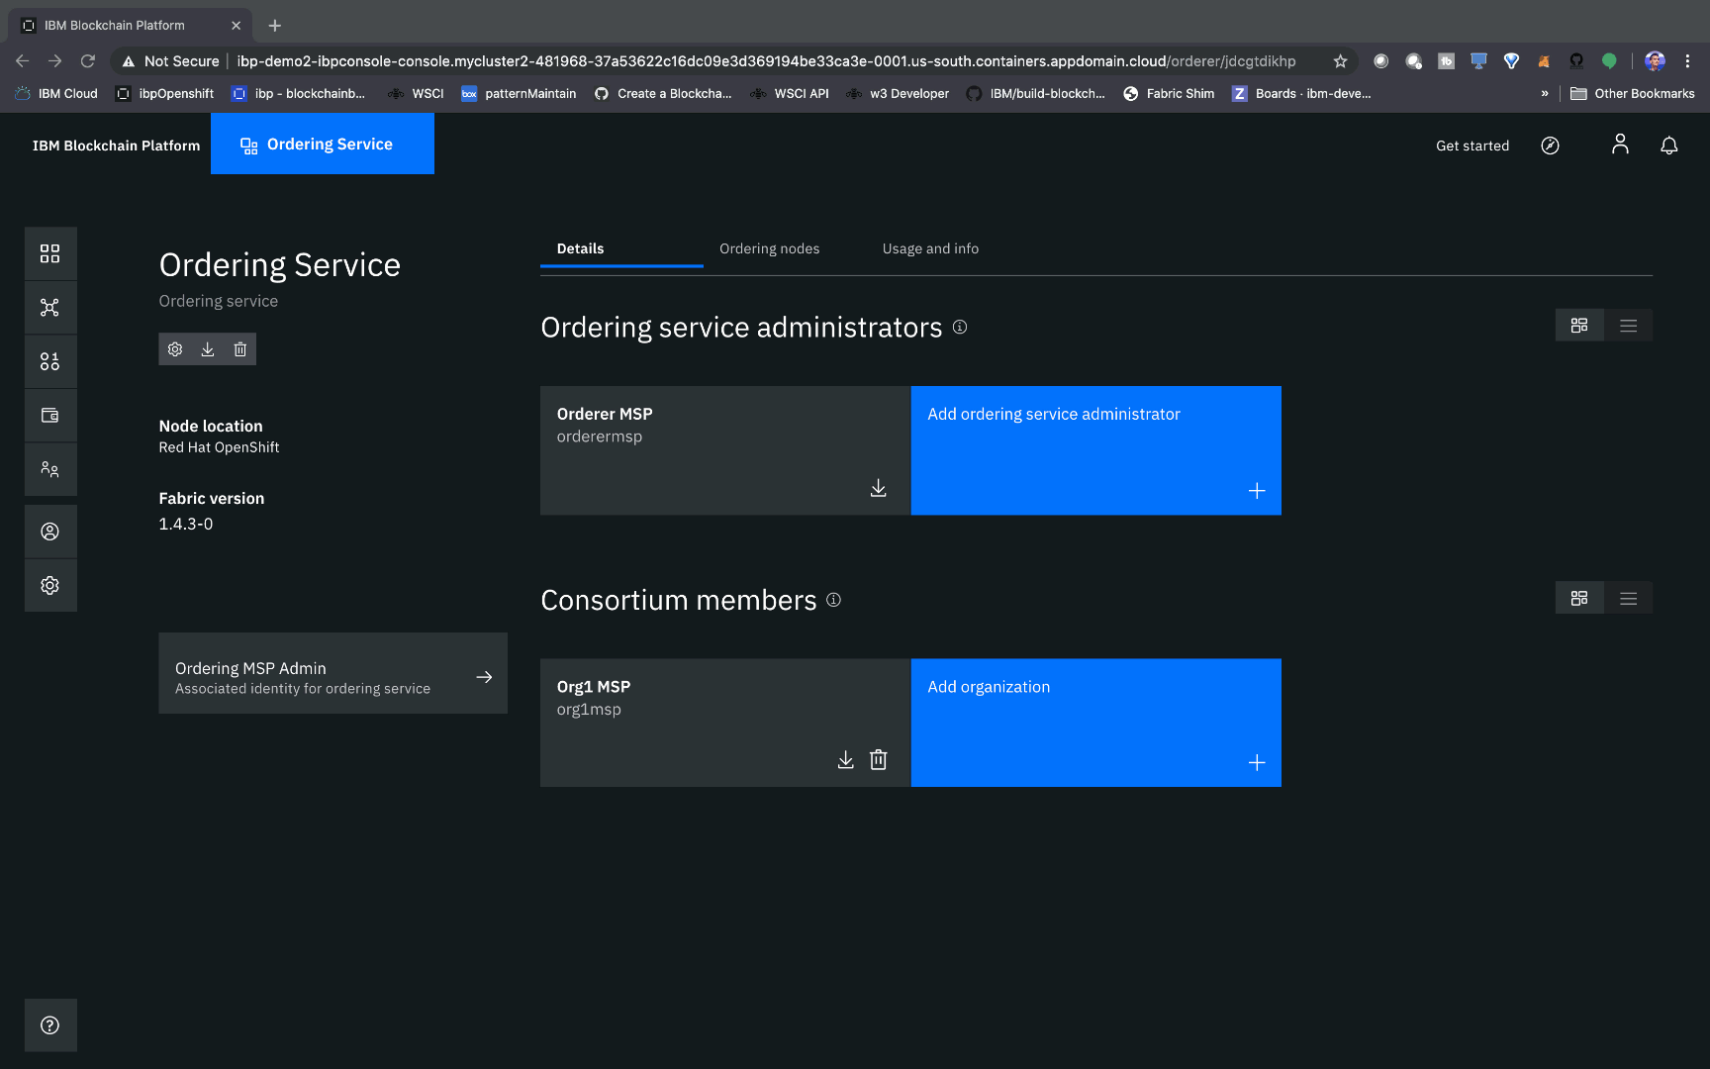Delete the ordering service via trash icon
The width and height of the screenshot is (1710, 1069).
tap(240, 349)
